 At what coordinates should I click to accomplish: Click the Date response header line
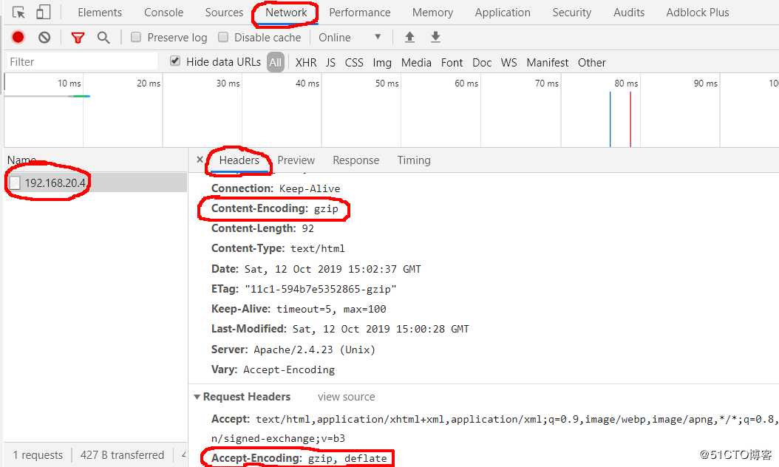(x=316, y=269)
